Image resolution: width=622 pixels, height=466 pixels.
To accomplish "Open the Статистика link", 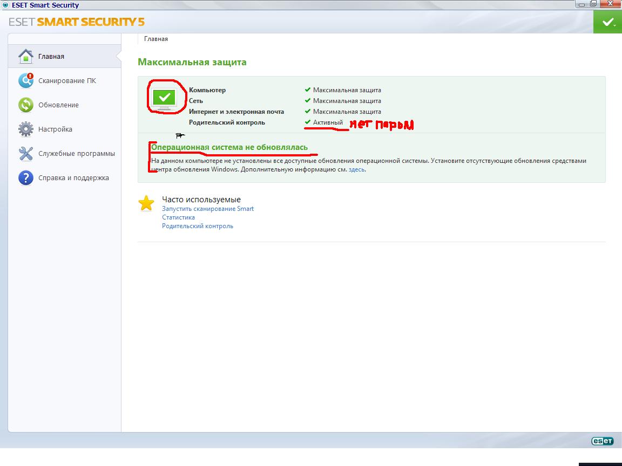I will 178,217.
